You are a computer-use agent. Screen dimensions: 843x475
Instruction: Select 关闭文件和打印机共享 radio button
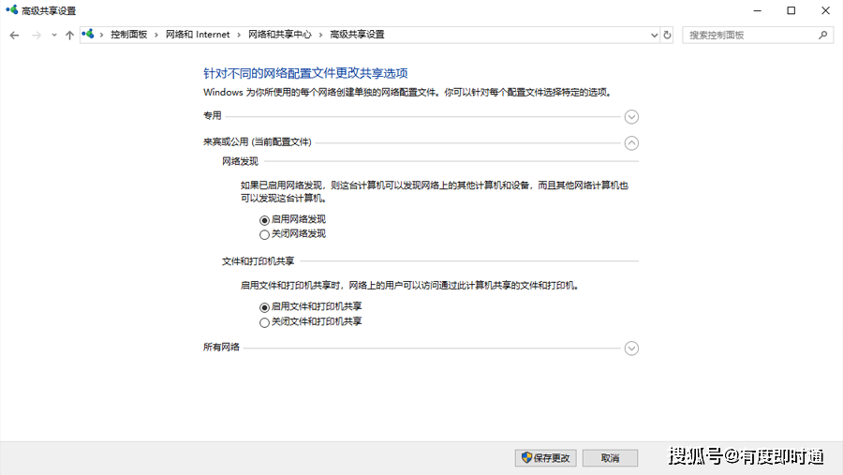(x=264, y=322)
